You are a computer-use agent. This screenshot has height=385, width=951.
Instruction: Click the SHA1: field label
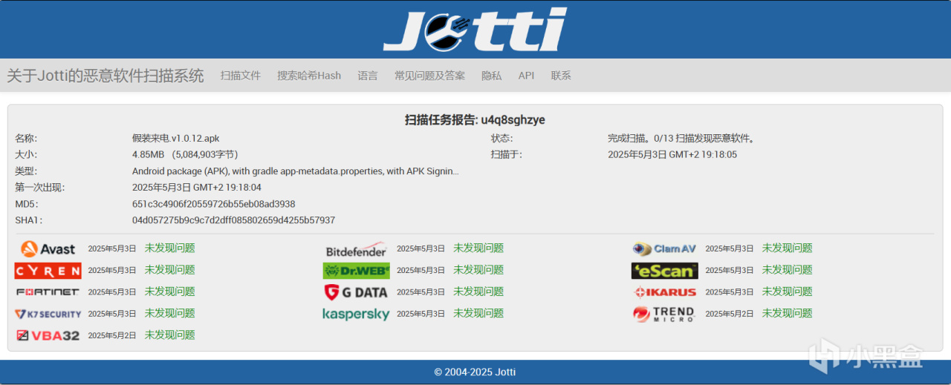[x=29, y=220]
